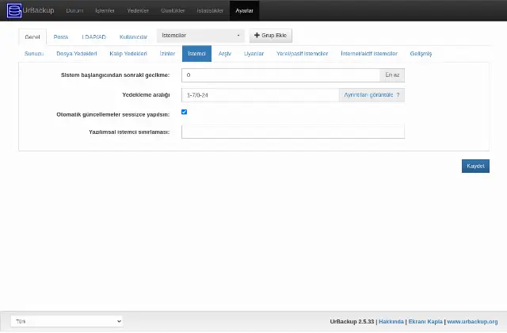507x333 pixels.
Task: Open the Türk language dropdown
Action: click(67, 321)
